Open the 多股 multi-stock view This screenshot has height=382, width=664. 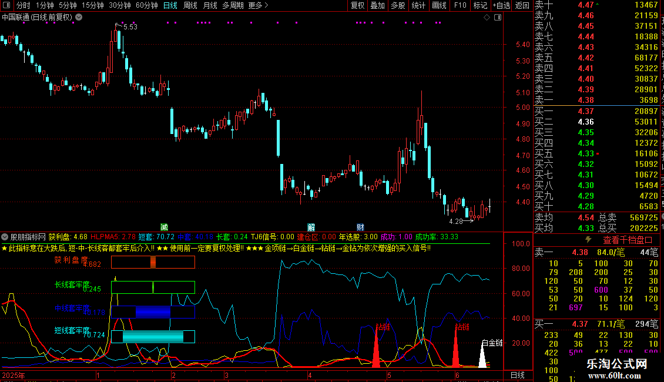click(x=398, y=5)
